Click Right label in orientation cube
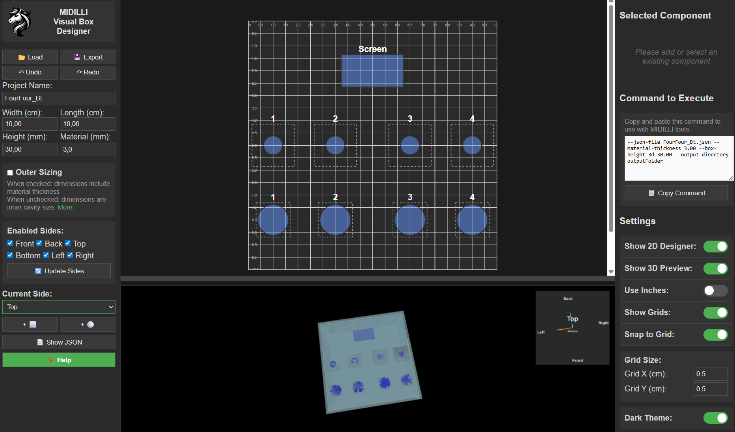Image resolution: width=735 pixels, height=432 pixels. (603, 323)
